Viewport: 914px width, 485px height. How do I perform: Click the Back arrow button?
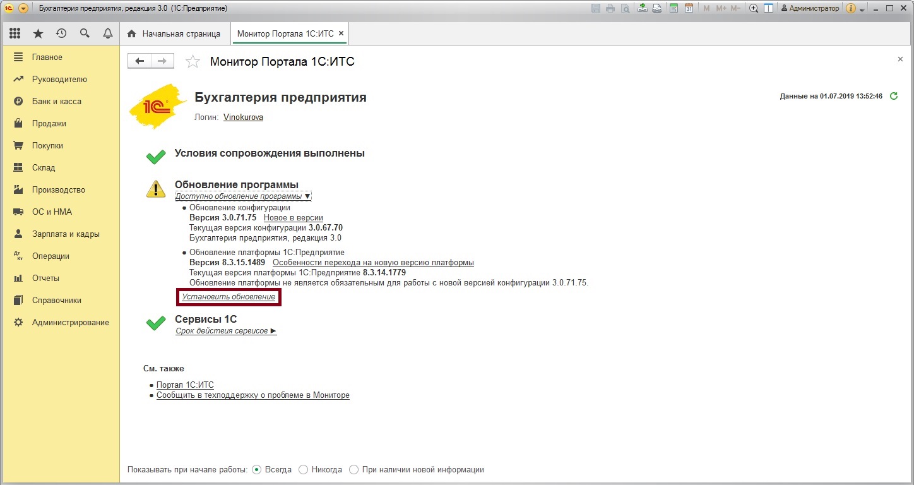click(139, 61)
